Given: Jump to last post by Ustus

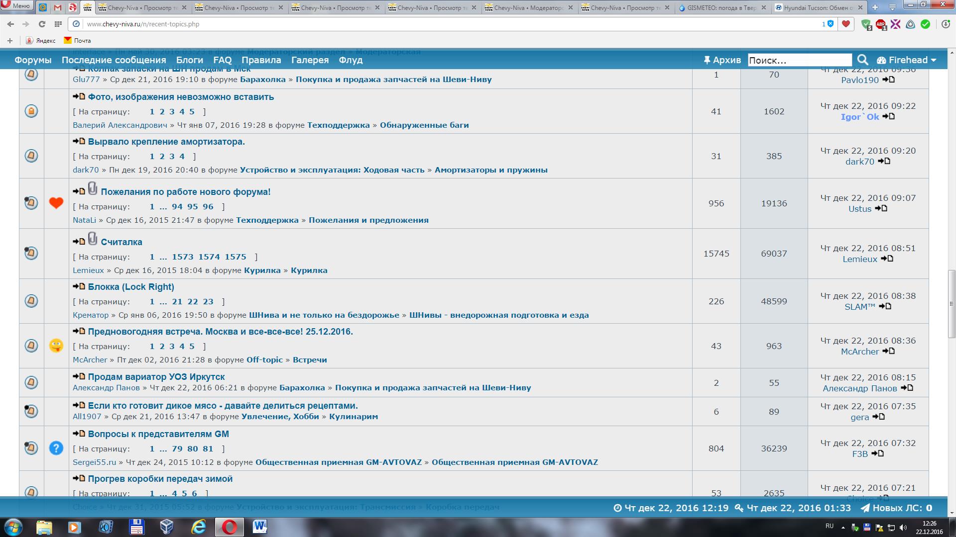Looking at the screenshot, I should coord(881,209).
